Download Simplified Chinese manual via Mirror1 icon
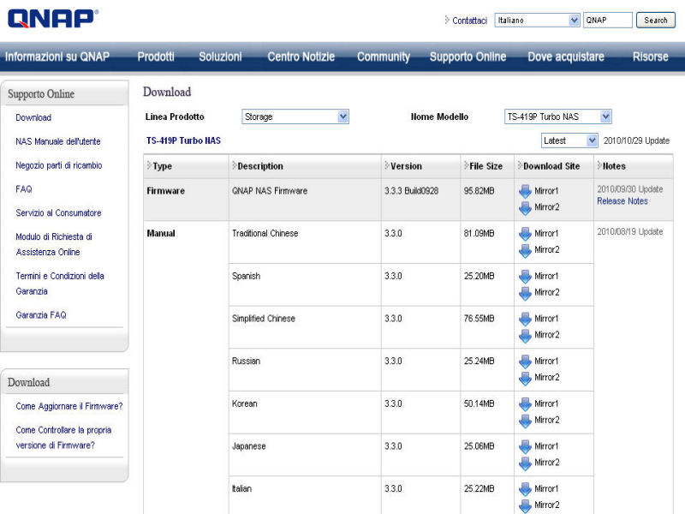The image size is (685, 514). coord(525,319)
